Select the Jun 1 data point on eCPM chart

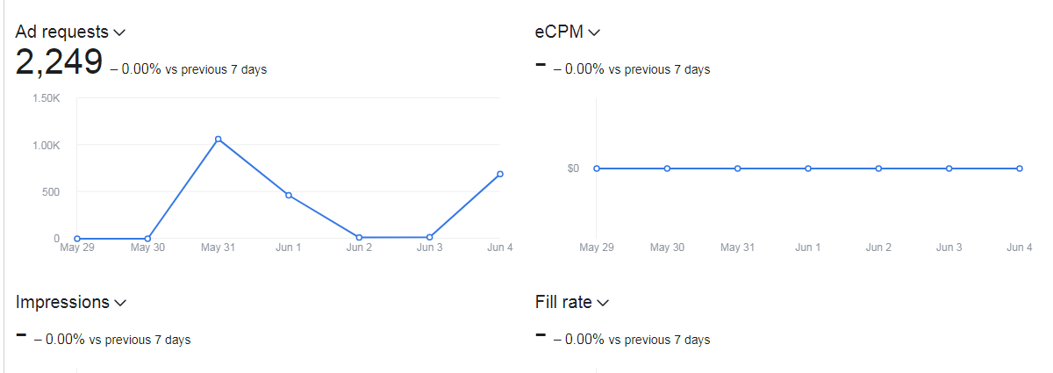click(808, 168)
